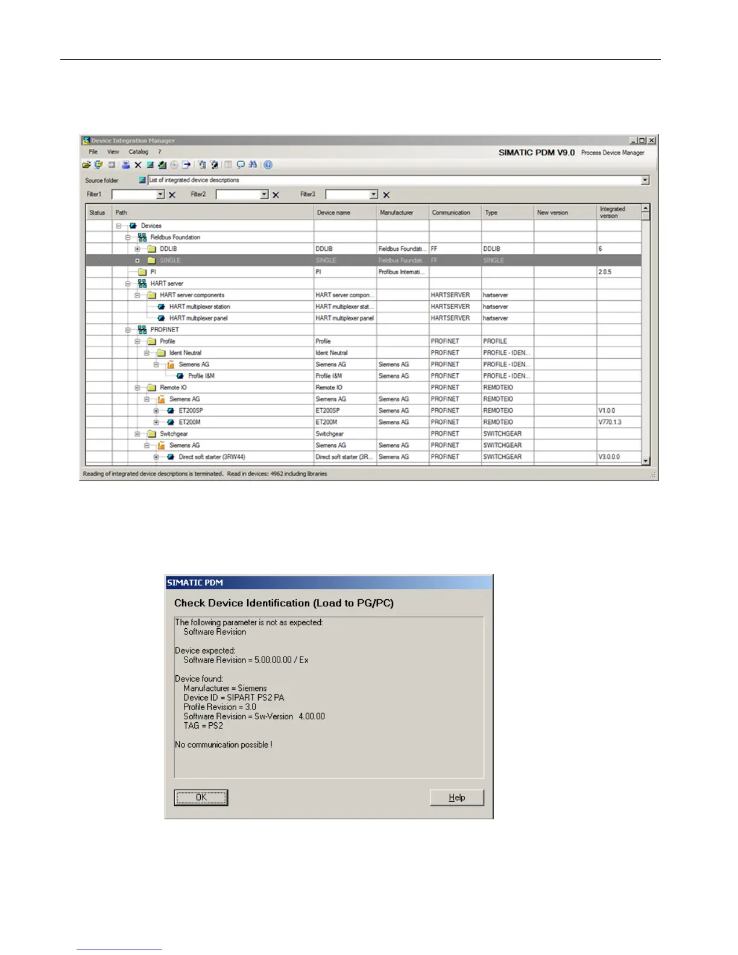Click the ET200SP device icon
The image size is (738, 955).
coord(171,411)
